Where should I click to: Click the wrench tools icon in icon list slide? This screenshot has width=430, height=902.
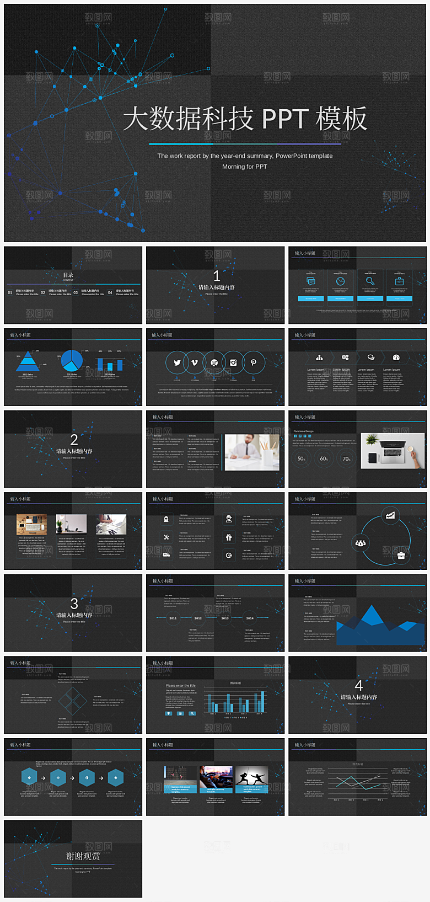[x=166, y=537]
